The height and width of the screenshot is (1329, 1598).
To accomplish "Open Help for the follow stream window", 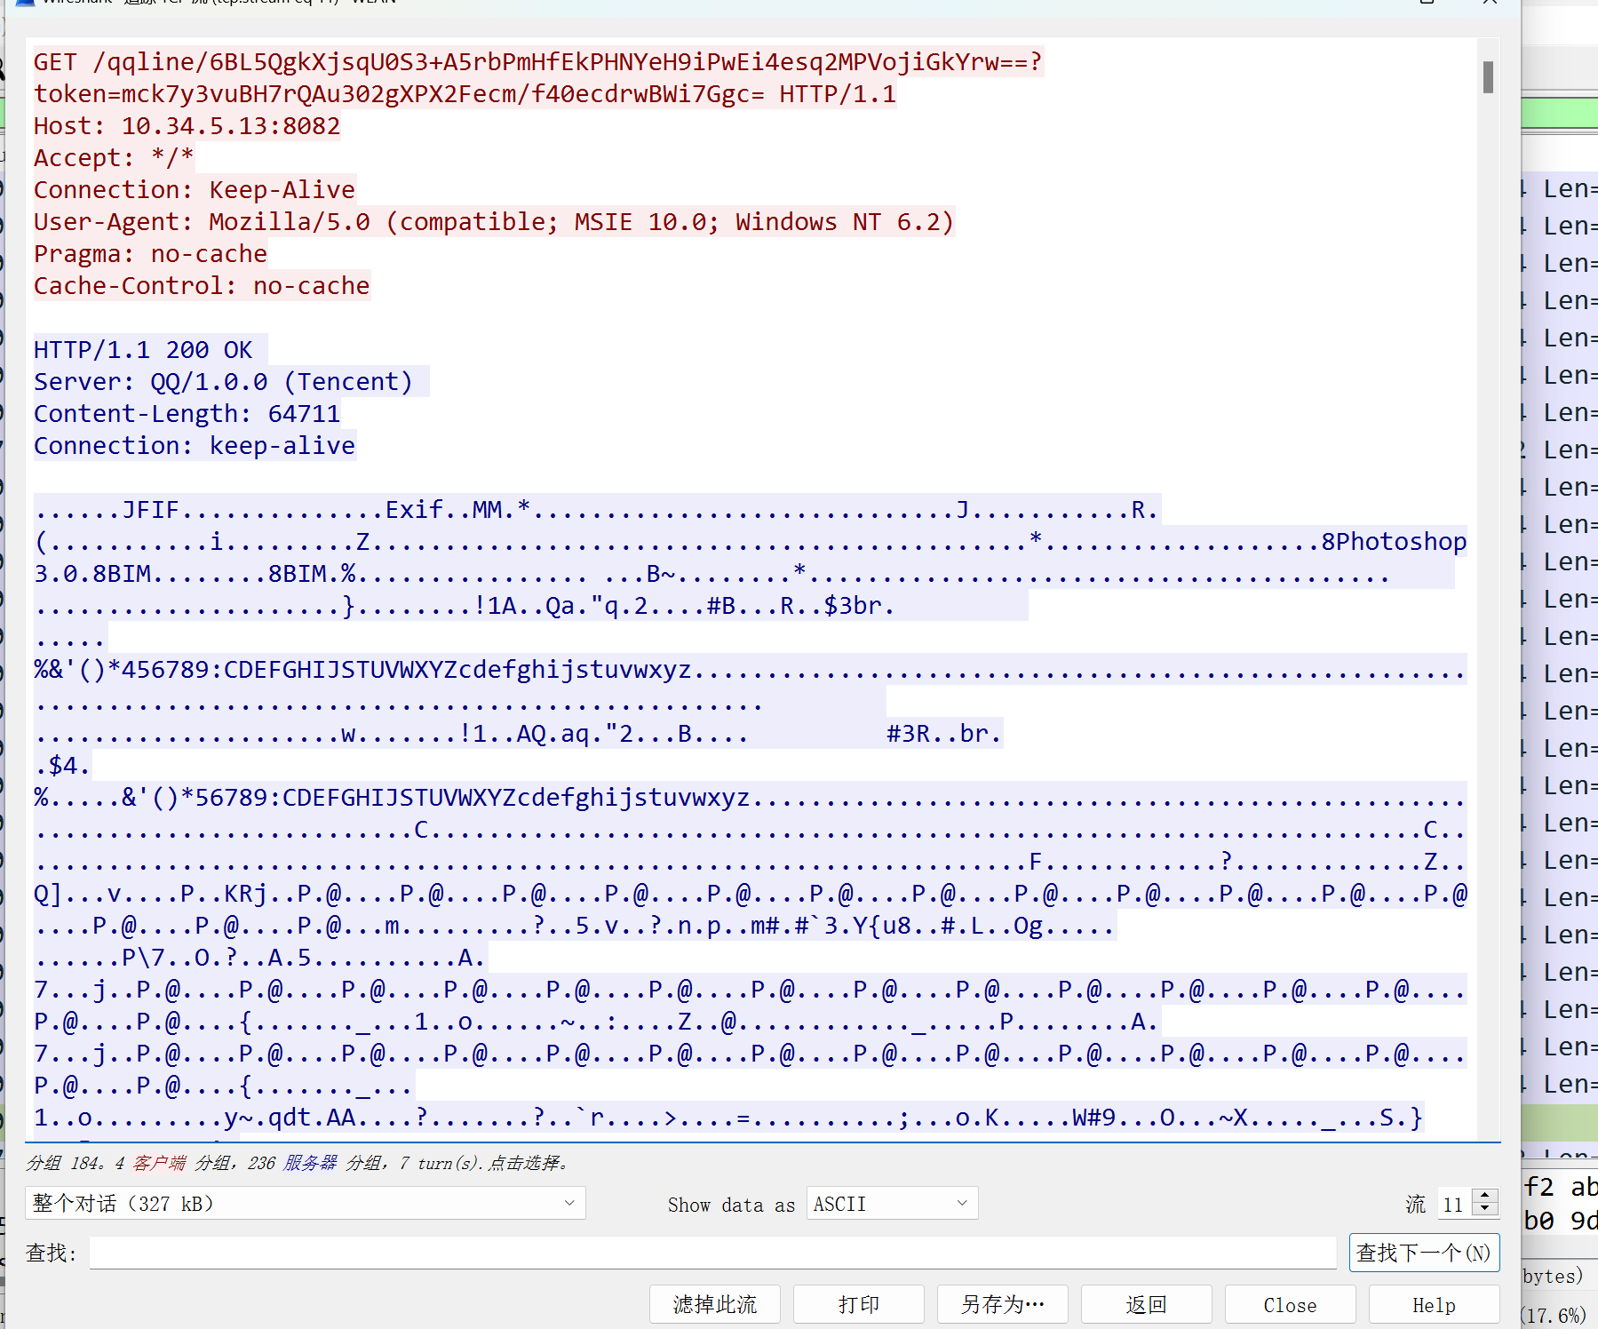I will [x=1433, y=1304].
